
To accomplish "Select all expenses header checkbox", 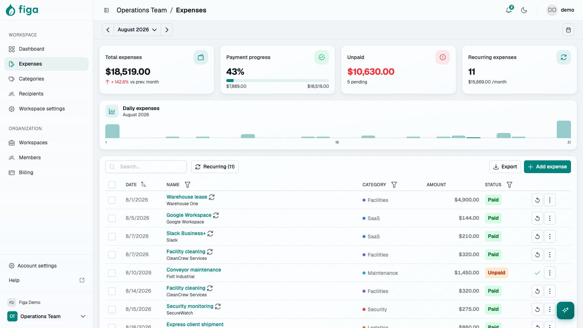I will [112, 185].
